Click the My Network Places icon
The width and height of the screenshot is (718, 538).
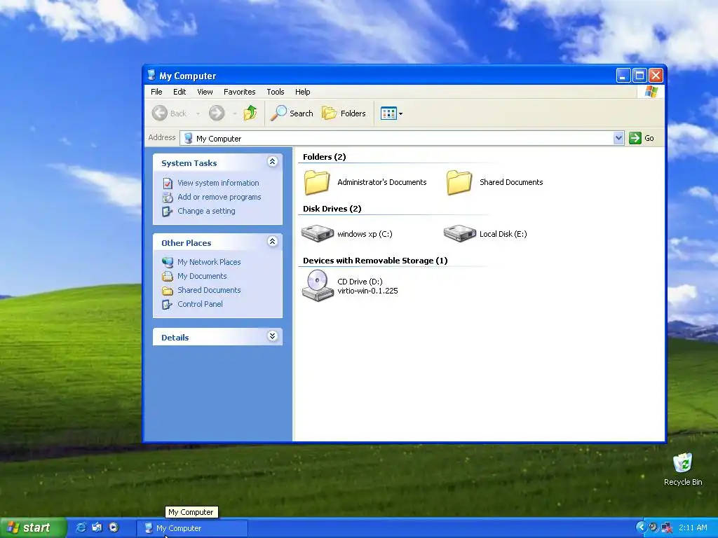click(x=168, y=262)
